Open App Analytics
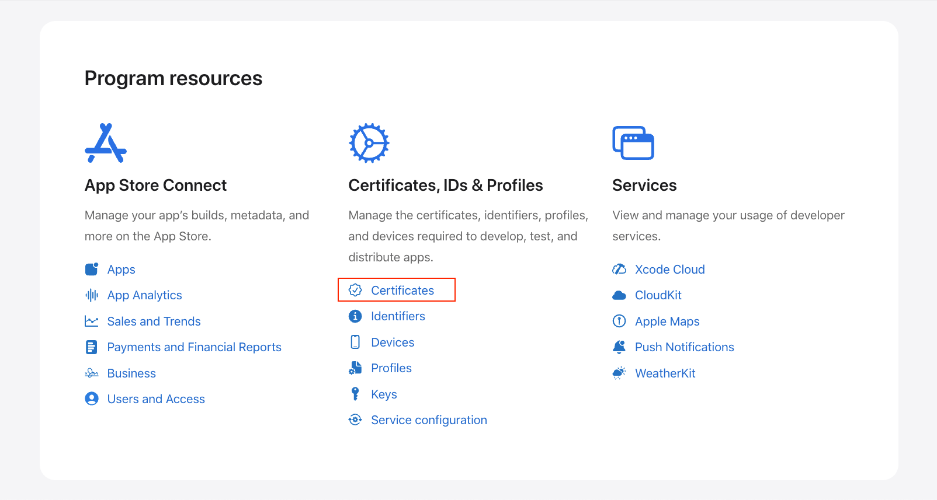The image size is (937, 500). coord(145,295)
